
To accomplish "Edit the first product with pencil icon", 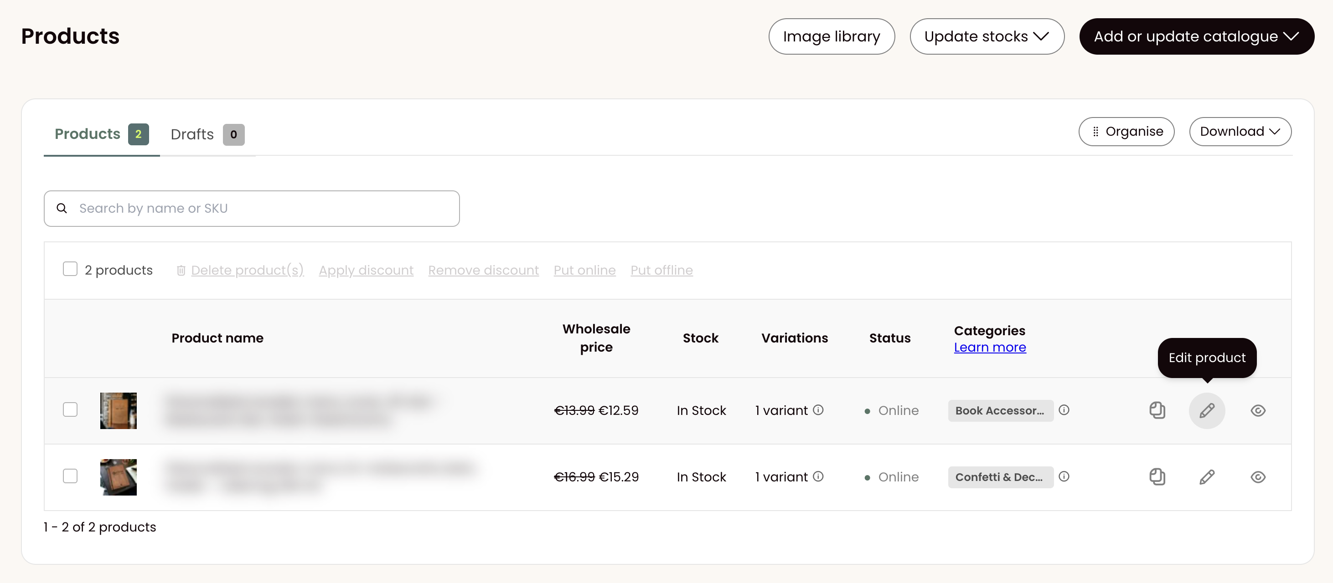I will (x=1207, y=411).
